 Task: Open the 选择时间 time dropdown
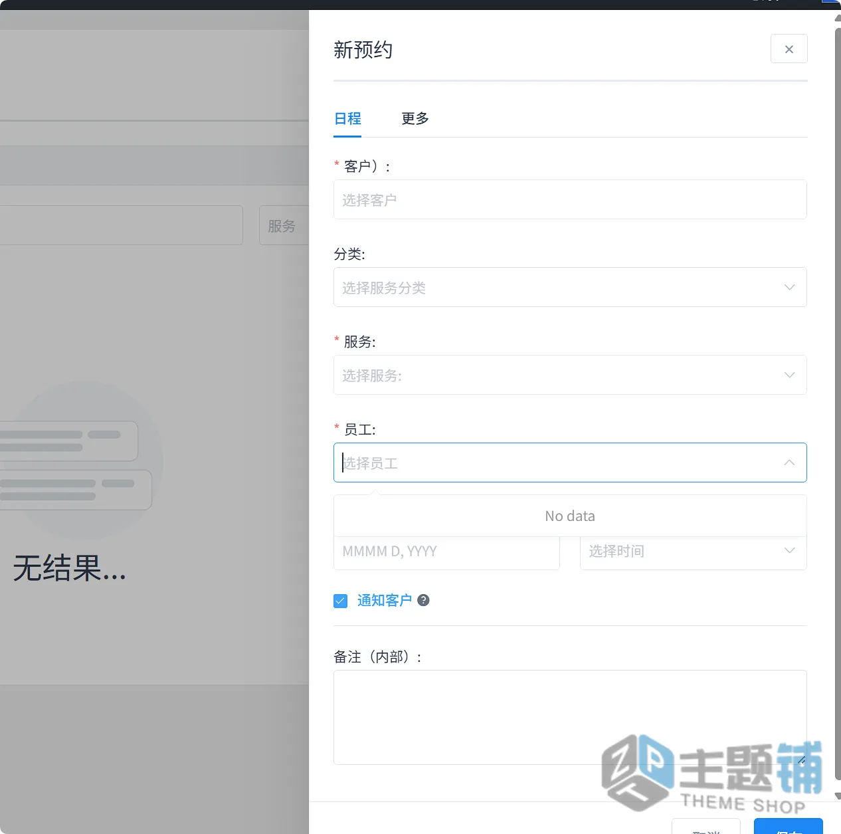pyautogui.click(x=694, y=551)
